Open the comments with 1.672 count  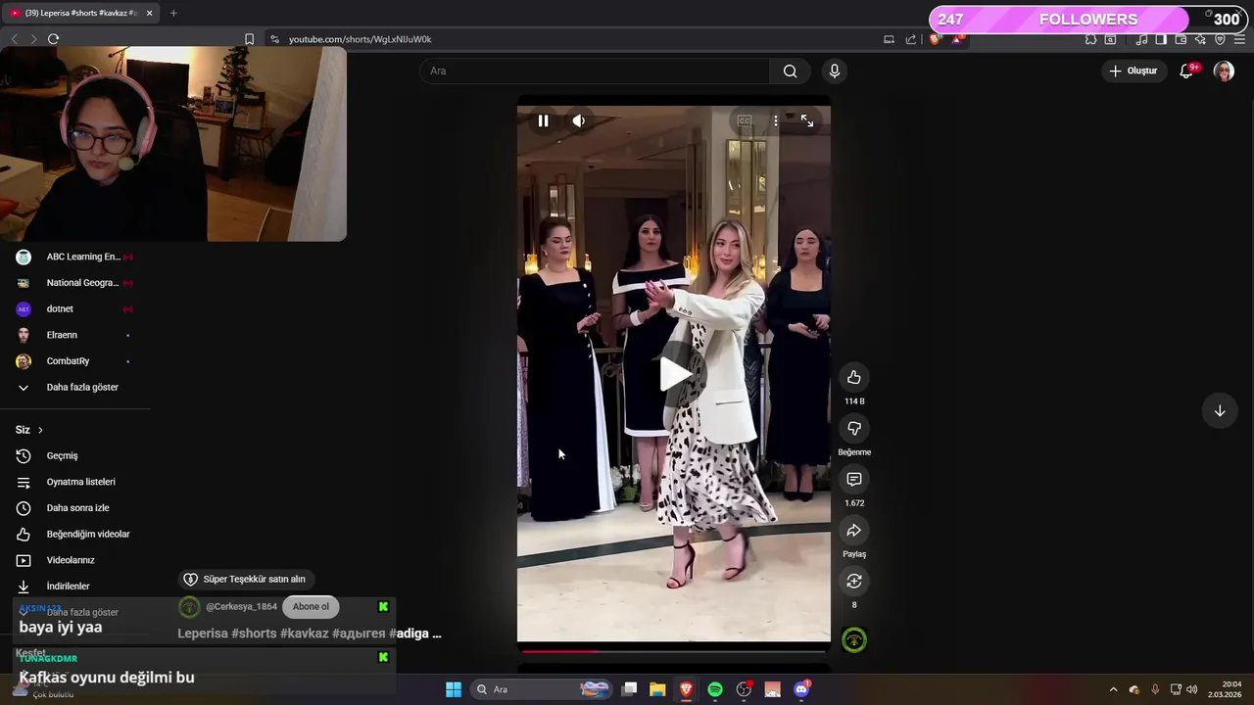pos(854,479)
